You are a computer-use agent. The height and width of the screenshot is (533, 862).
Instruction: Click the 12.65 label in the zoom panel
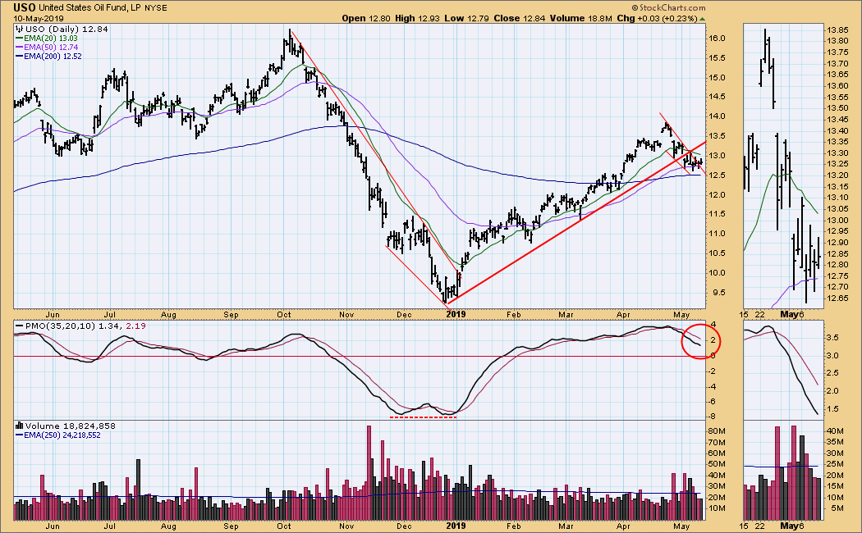pos(837,298)
